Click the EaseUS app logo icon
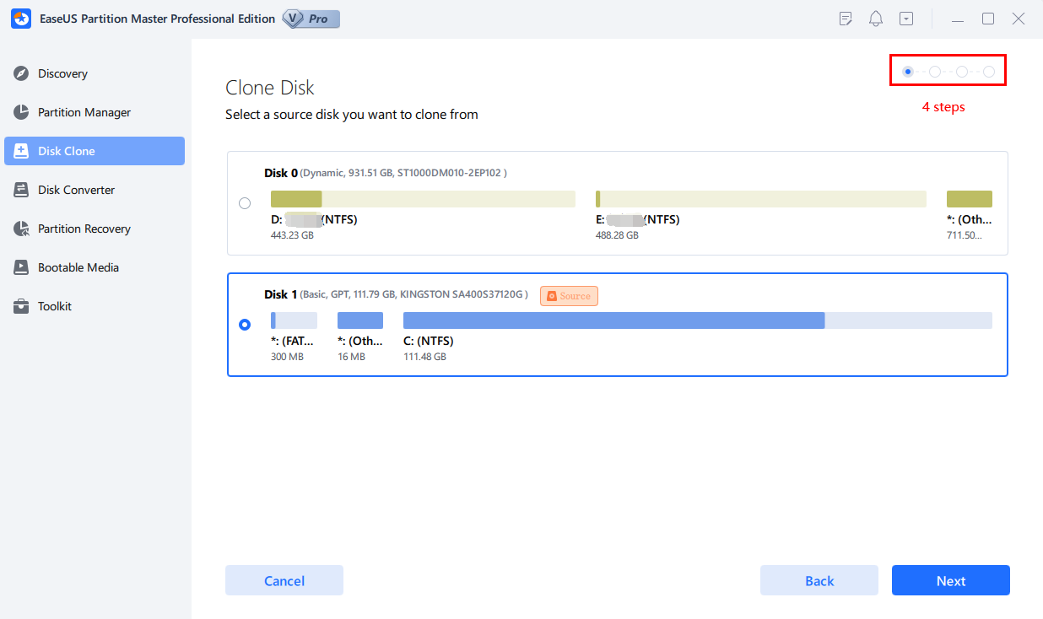This screenshot has width=1043, height=619. click(21, 19)
